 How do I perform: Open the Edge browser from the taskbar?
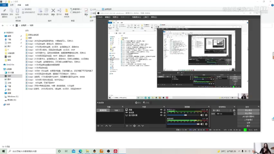click(80, 151)
